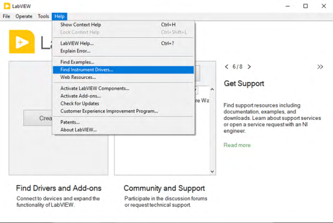
Task: Click the scroll up arrow of the list
Action: [212, 89]
